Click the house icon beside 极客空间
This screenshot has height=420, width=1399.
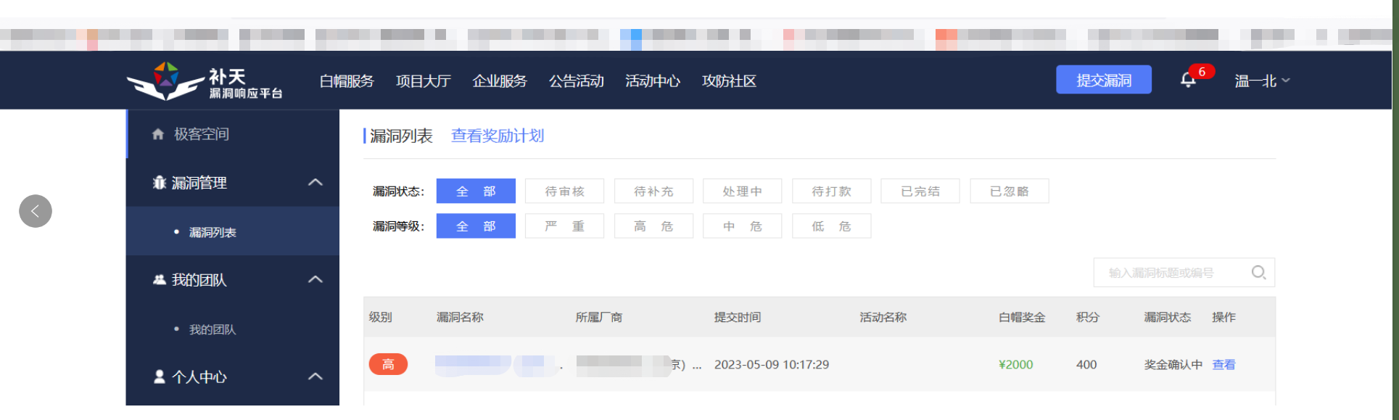tap(158, 134)
